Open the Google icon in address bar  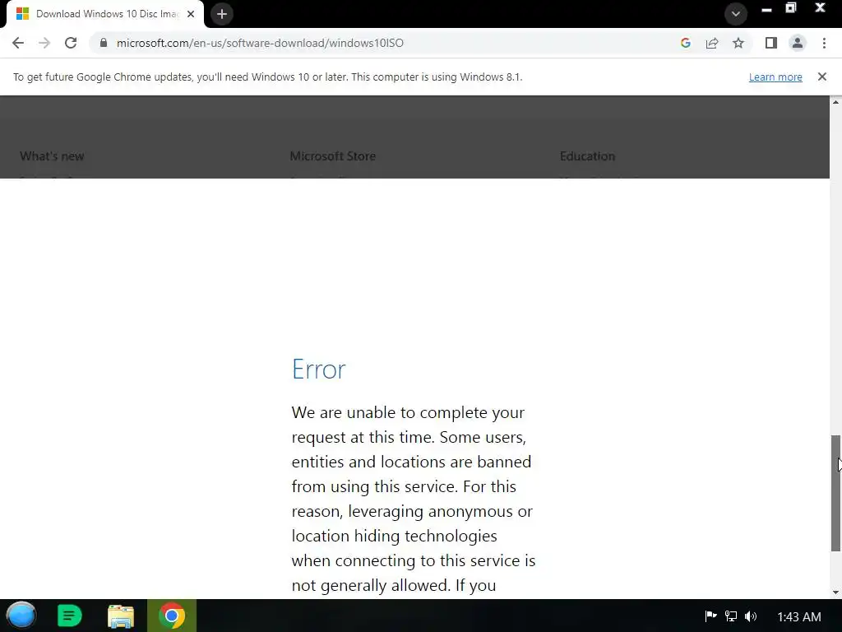click(685, 43)
